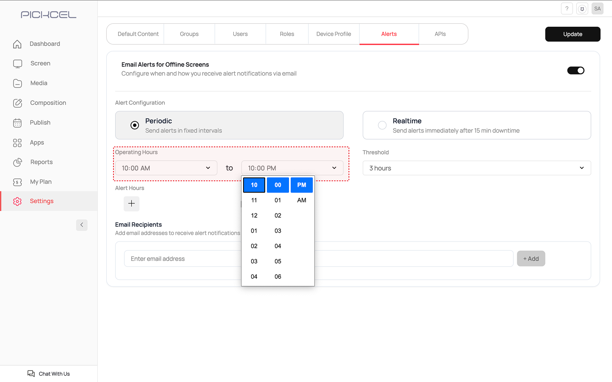This screenshot has width=612, height=382.
Task: Open the Dashboard home icon
Action: (x=17, y=44)
